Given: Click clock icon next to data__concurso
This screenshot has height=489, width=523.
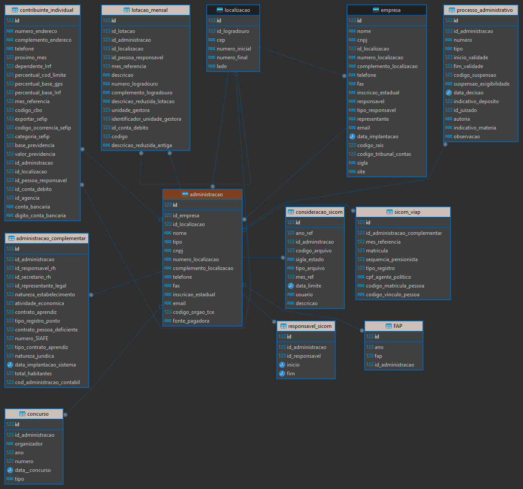Looking at the screenshot, I should click(10, 470).
